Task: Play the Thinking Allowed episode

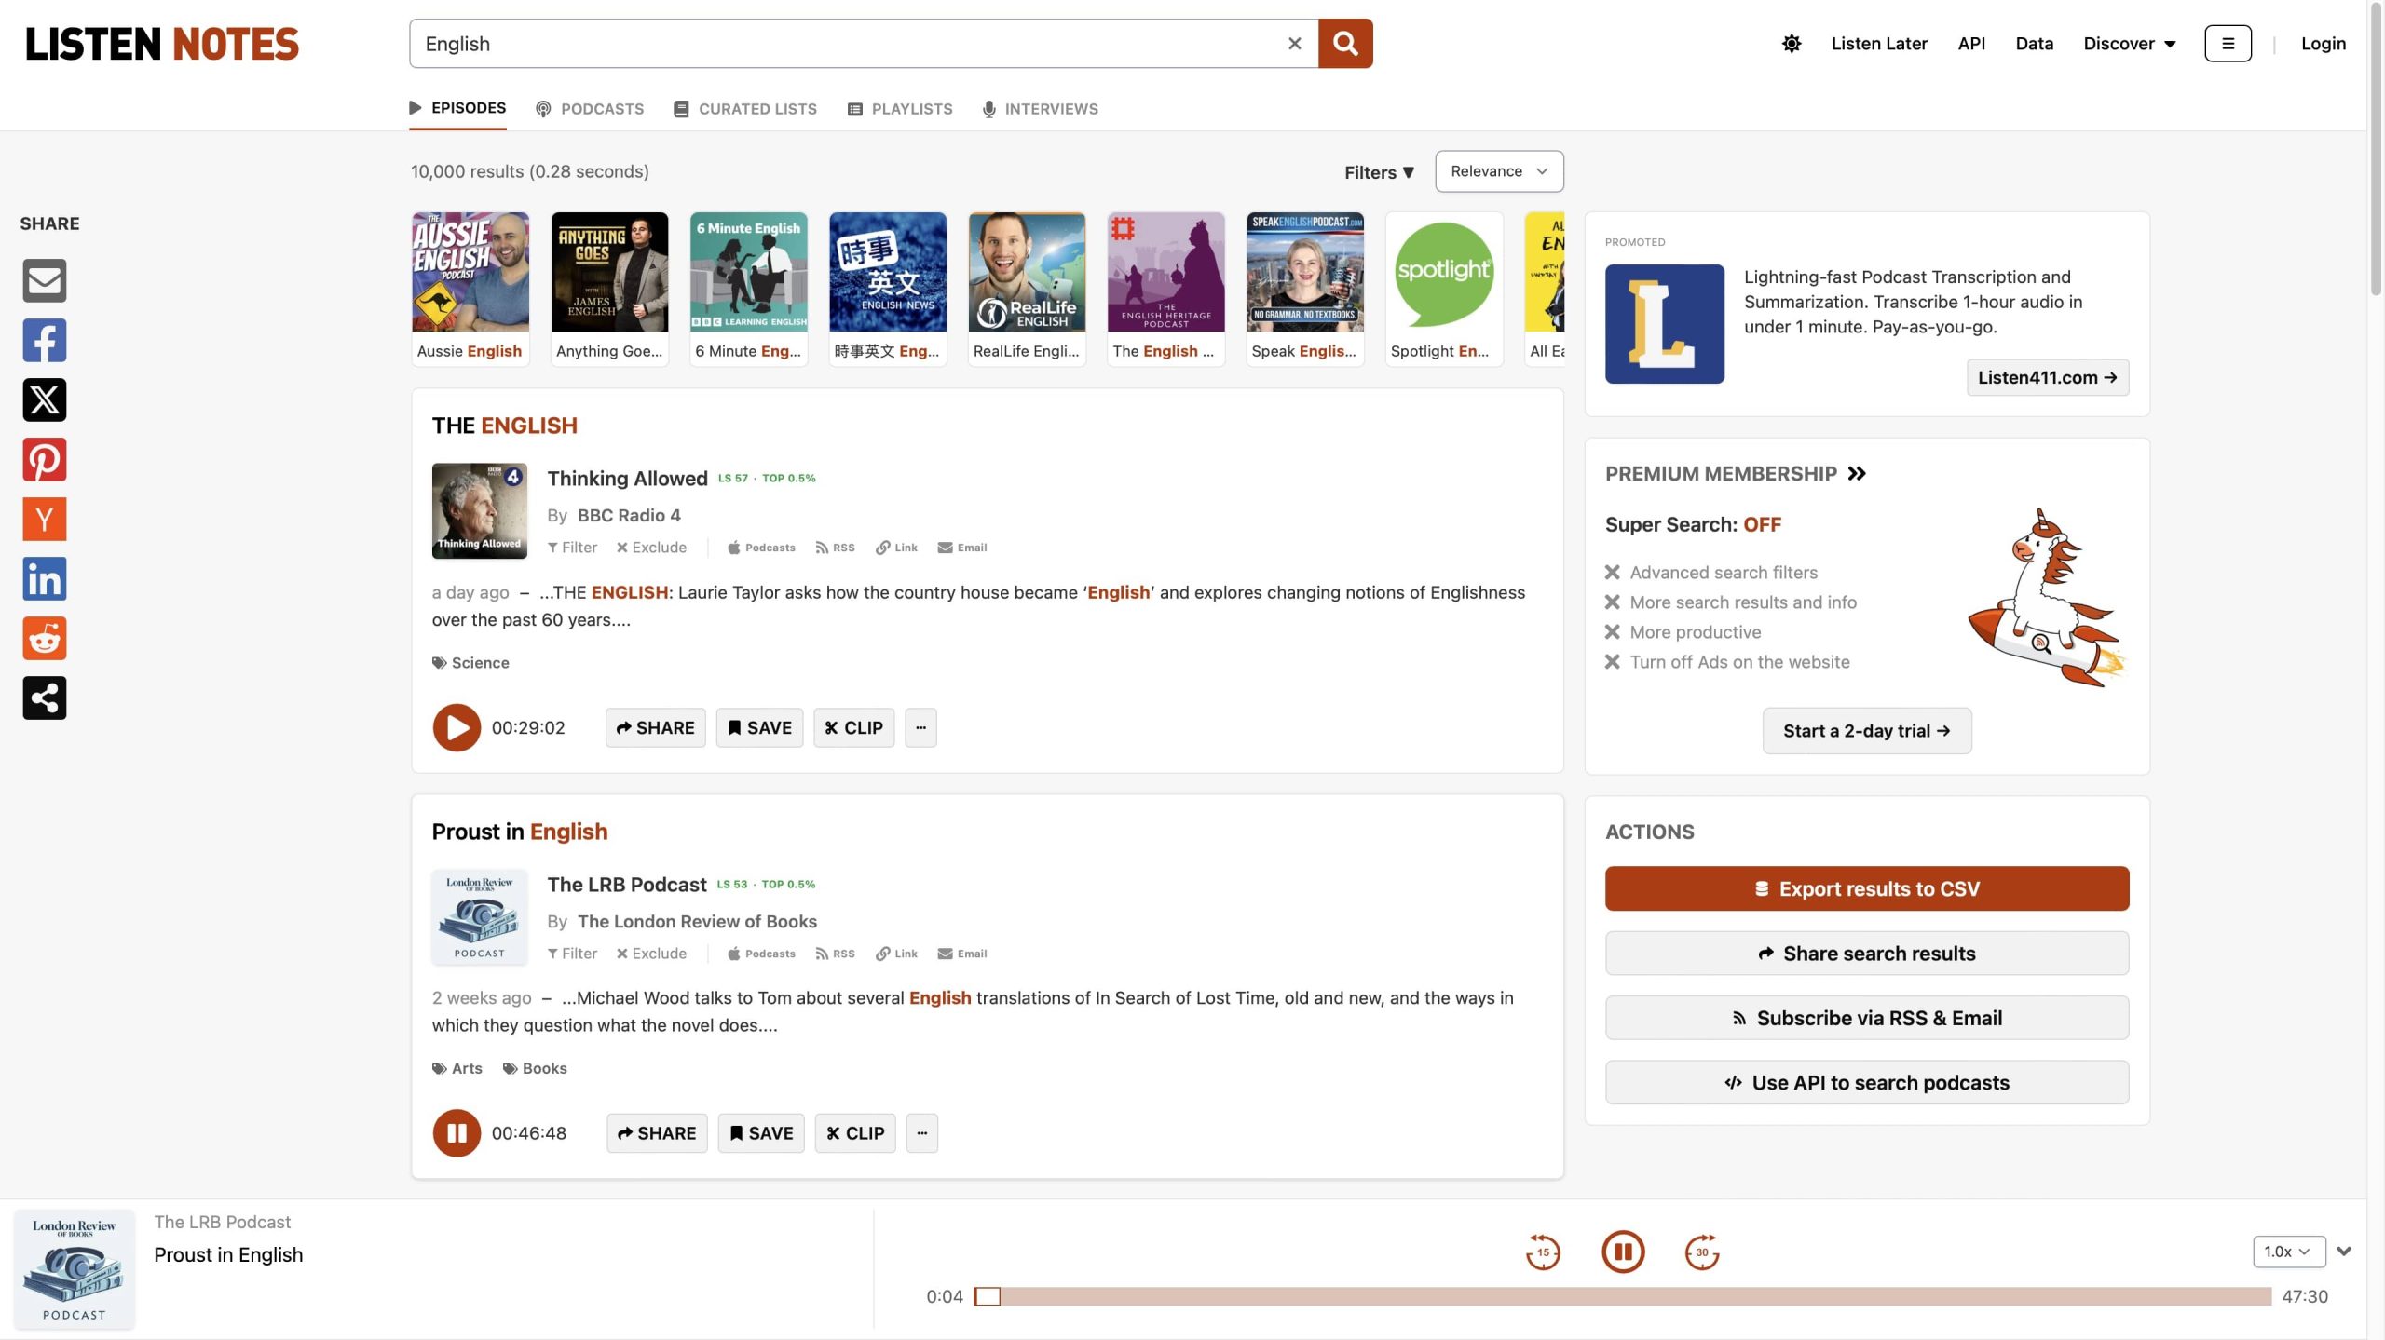Action: click(457, 727)
